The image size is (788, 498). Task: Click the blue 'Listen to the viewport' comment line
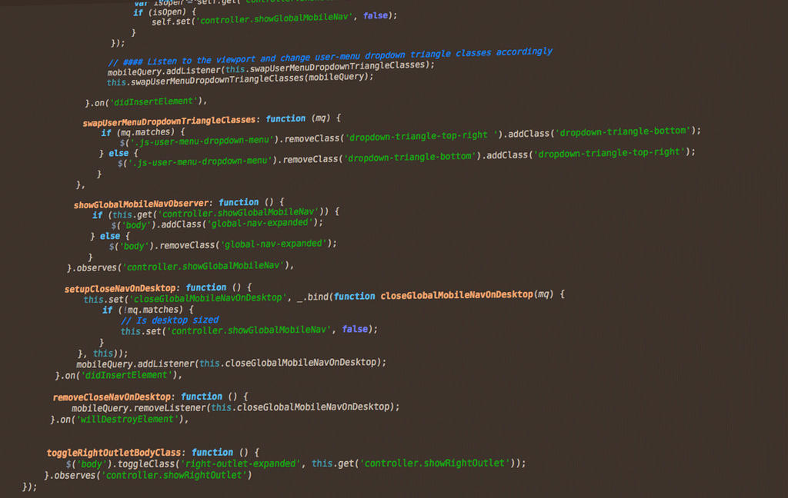330,57
